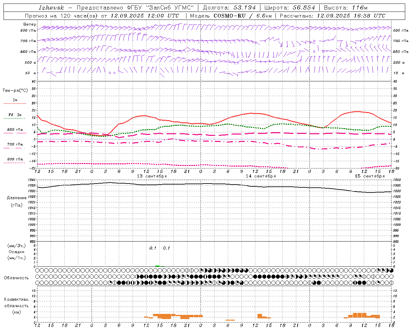Click the red line sample under "2м" legend
The width and height of the screenshot is (410, 328).
(15, 104)
